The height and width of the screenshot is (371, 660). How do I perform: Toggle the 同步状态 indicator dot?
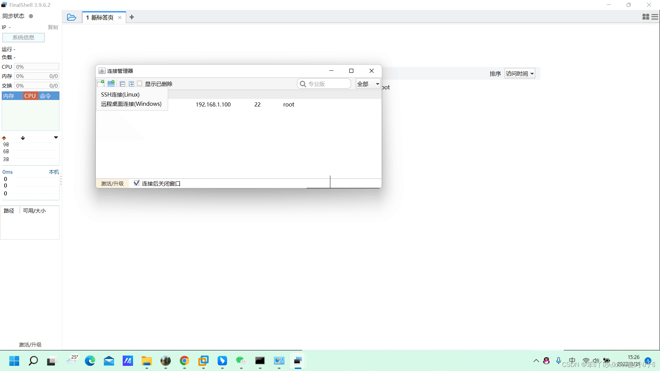tap(31, 16)
